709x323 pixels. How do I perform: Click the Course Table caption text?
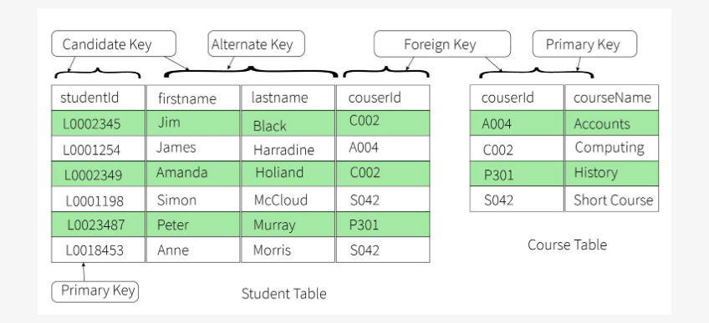[567, 245]
